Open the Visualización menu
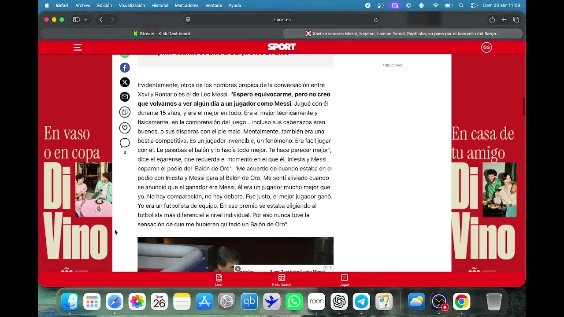The height and width of the screenshot is (317, 564). click(132, 5)
